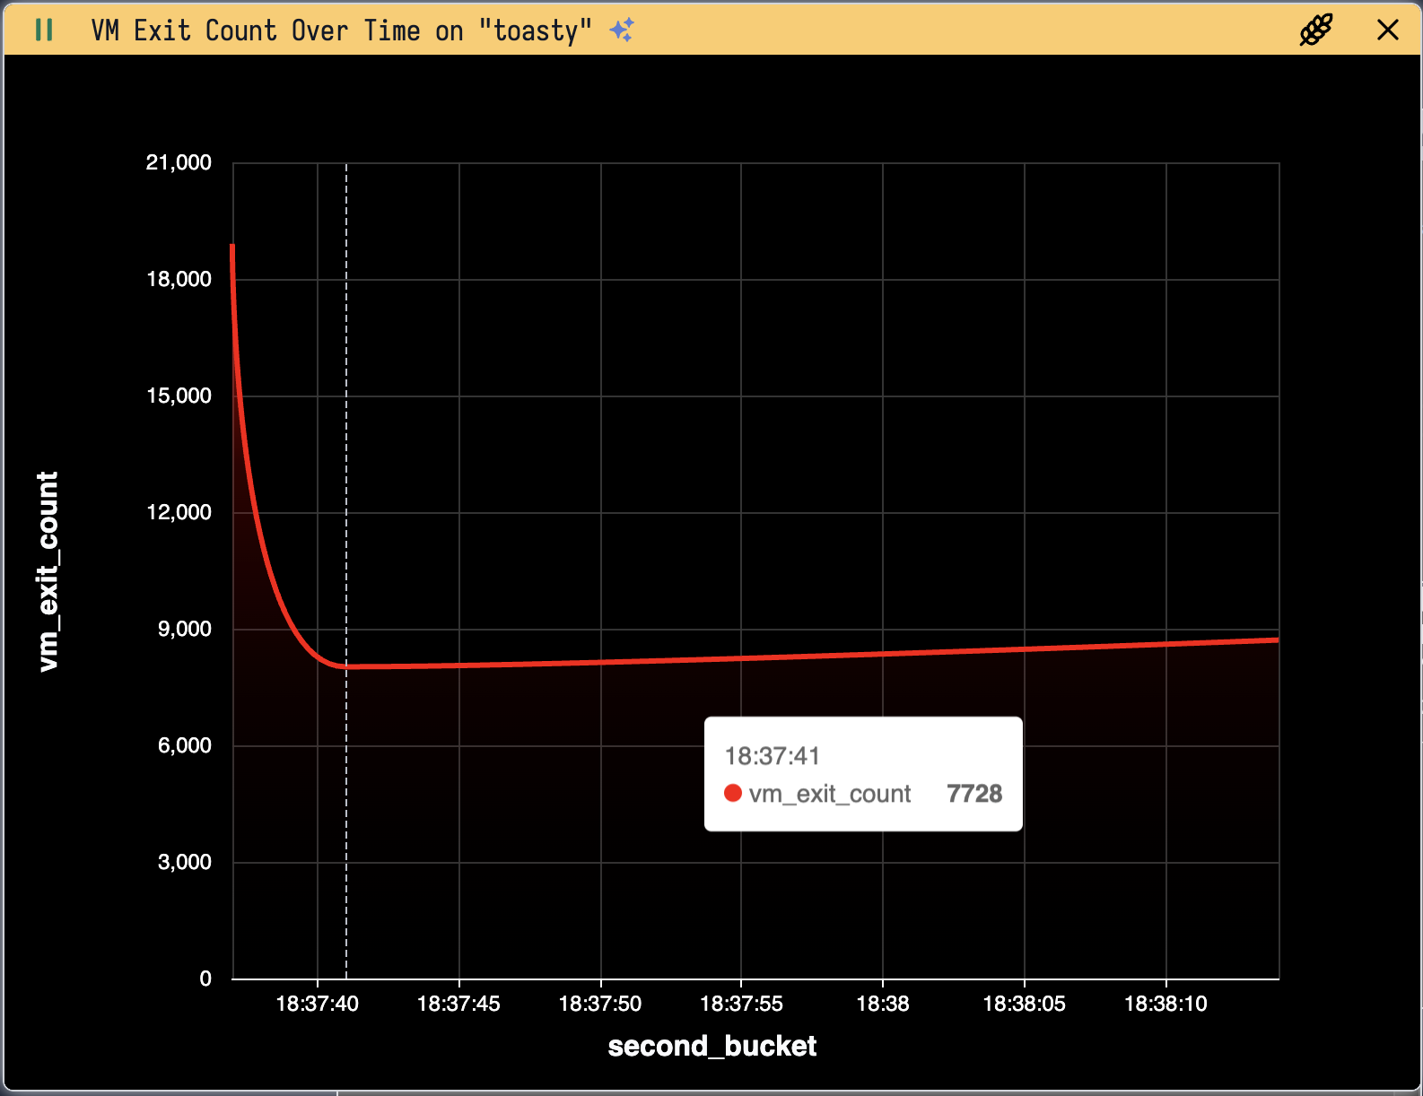
Task: Click the 18:38:05 x-axis label
Action: pyautogui.click(x=1025, y=1004)
